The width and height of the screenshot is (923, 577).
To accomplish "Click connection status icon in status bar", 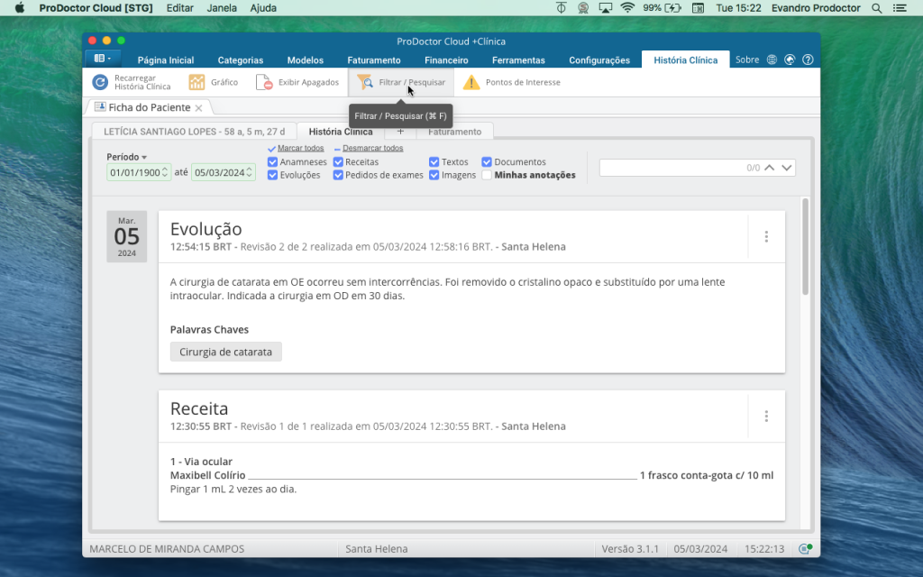I will [805, 549].
